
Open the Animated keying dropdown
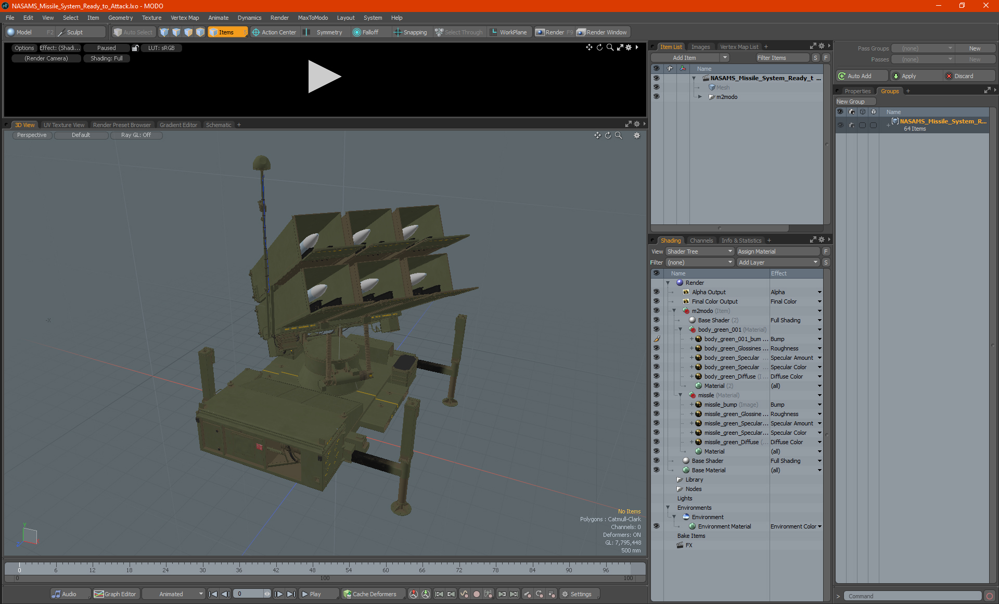tap(174, 594)
